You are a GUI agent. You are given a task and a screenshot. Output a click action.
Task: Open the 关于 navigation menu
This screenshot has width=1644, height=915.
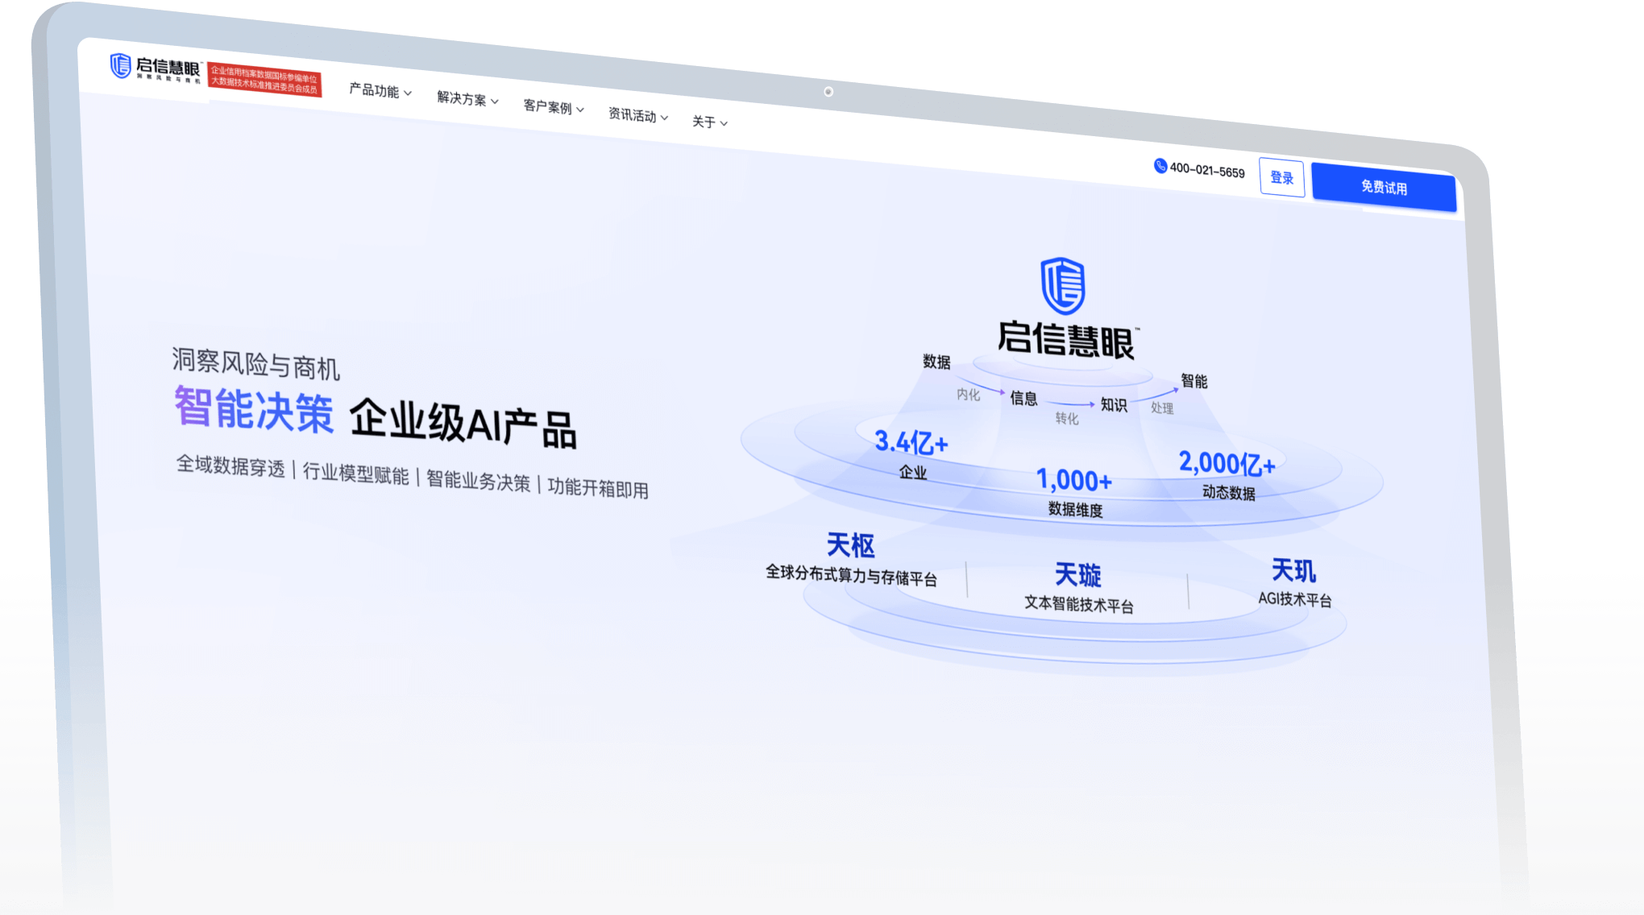pyautogui.click(x=709, y=122)
